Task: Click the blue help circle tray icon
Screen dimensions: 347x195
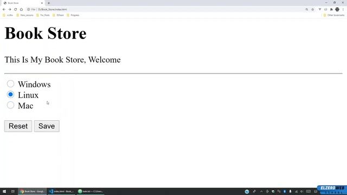Action: (x=247, y=191)
